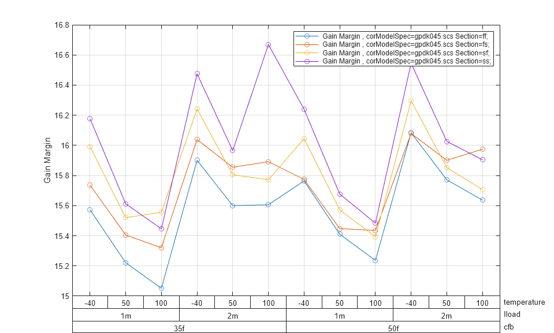The image size is (554, 333).
Task: Select the 1m cell above 35f
Action: coord(125,315)
